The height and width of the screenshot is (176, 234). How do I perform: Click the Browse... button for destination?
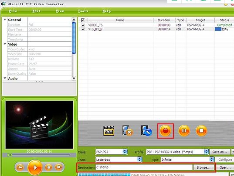tap(203, 167)
